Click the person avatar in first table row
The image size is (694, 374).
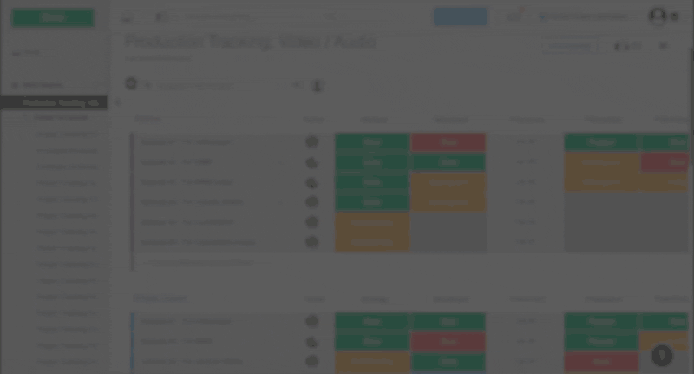311,141
